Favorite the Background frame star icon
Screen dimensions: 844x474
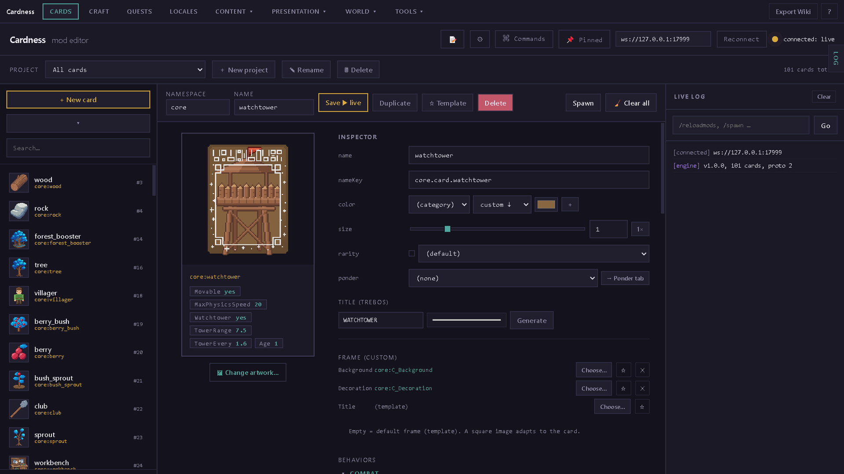click(x=623, y=370)
